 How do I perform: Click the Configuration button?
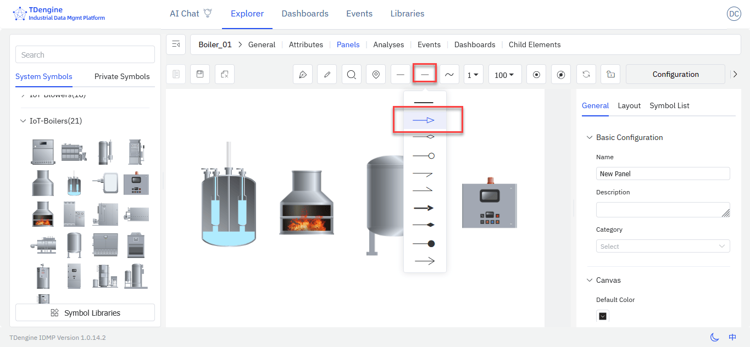pyautogui.click(x=675, y=74)
